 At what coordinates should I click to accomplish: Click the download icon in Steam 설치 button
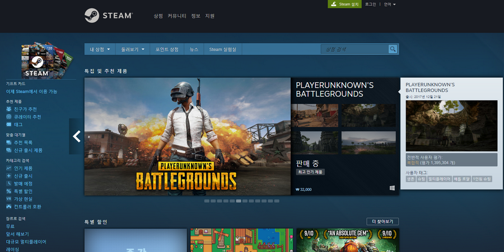(334, 4)
